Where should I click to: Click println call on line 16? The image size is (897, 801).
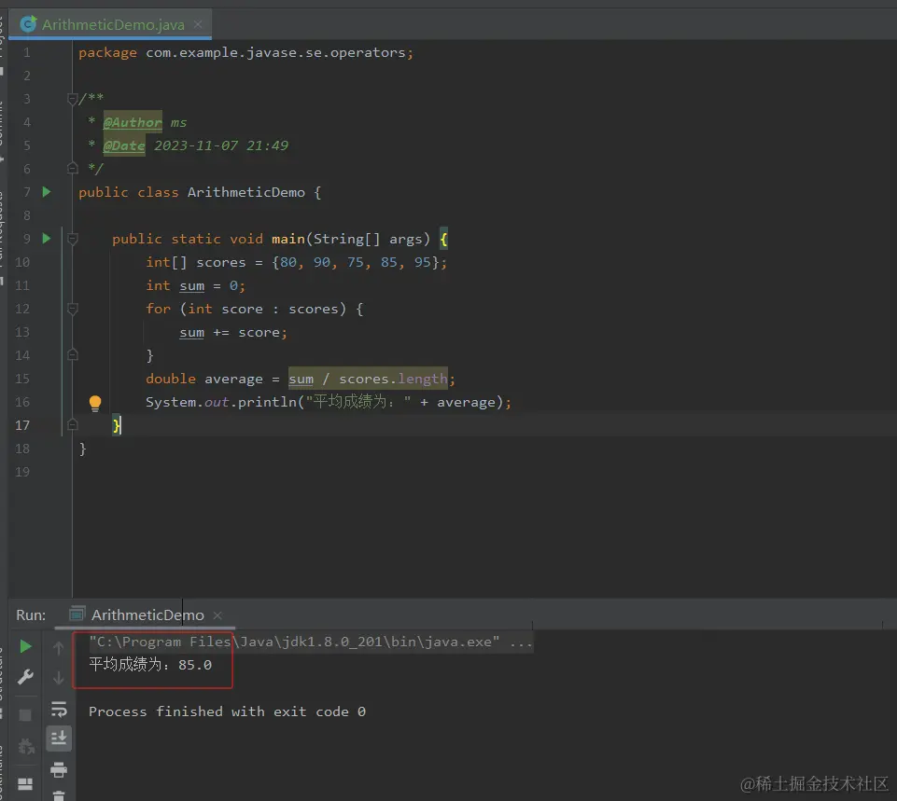(267, 402)
